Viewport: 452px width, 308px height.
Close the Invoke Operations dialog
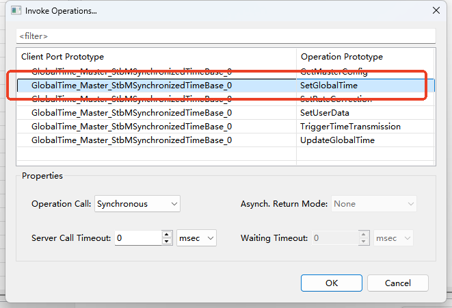coord(436,10)
